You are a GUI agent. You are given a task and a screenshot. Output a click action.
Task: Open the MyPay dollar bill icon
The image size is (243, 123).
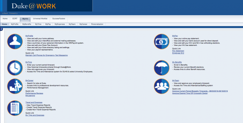tap(162, 42)
